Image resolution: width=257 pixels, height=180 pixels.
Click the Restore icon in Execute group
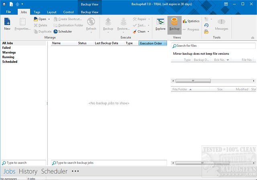coord(123,22)
